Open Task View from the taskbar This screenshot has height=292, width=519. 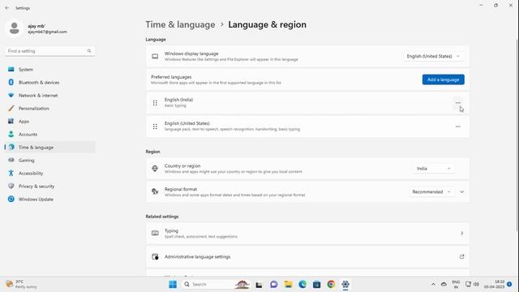click(x=259, y=285)
